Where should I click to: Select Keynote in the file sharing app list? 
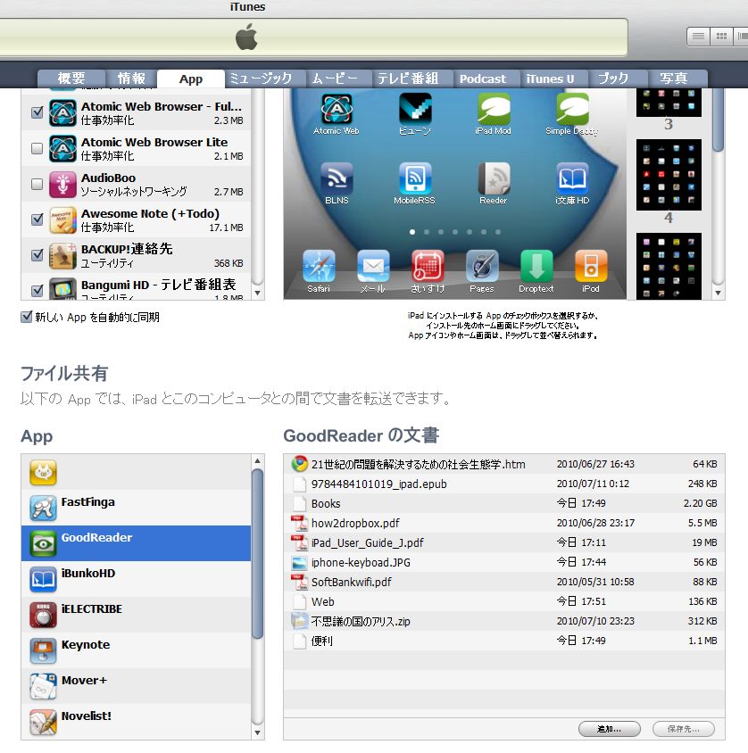click(x=136, y=650)
